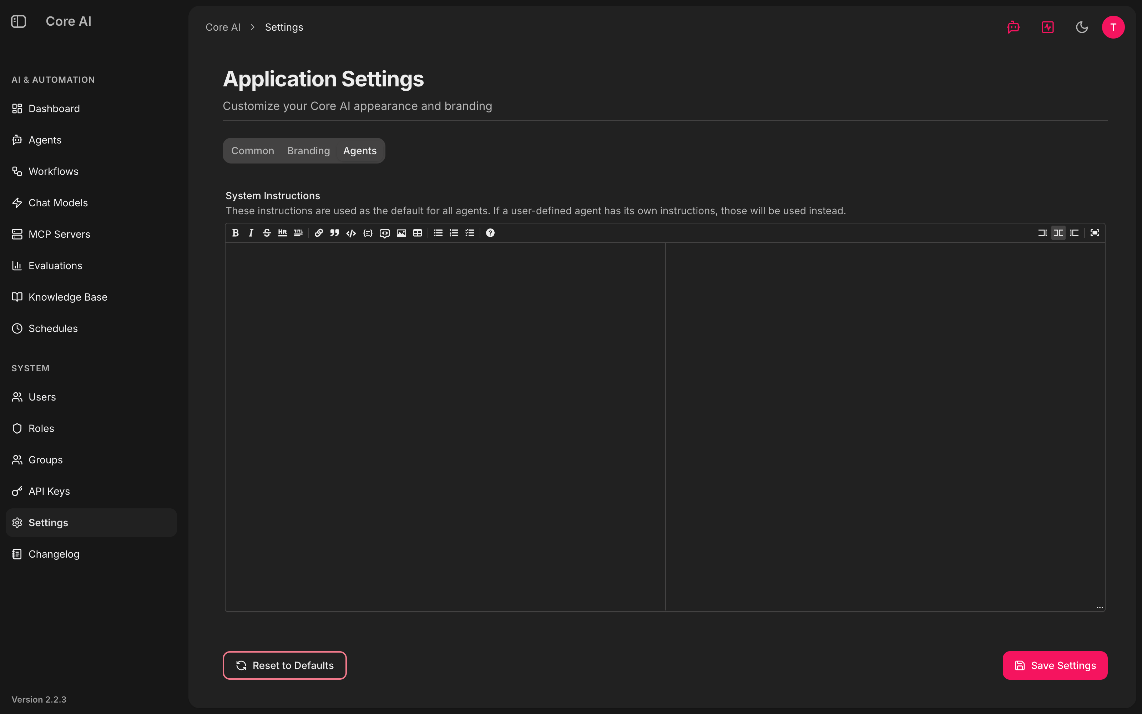This screenshot has width=1142, height=714.
Task: Open Dashboard from the sidebar
Action: (91, 109)
